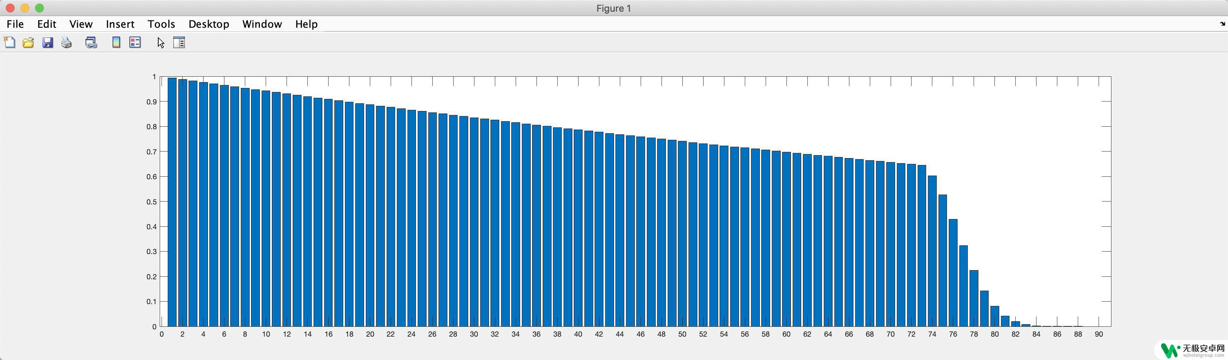Click the x-axis tick label '90'

[1099, 334]
